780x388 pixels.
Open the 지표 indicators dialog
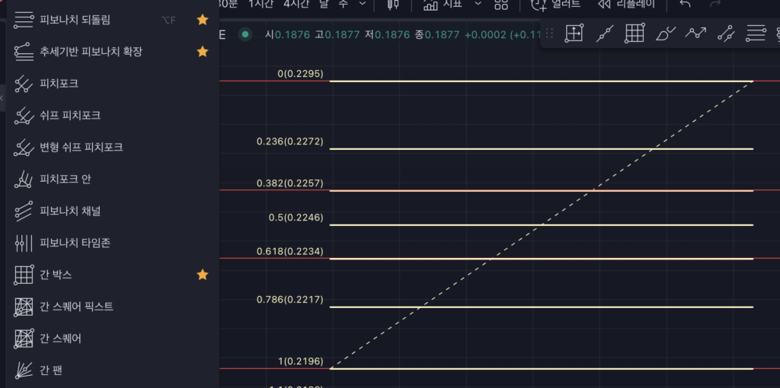[443, 4]
